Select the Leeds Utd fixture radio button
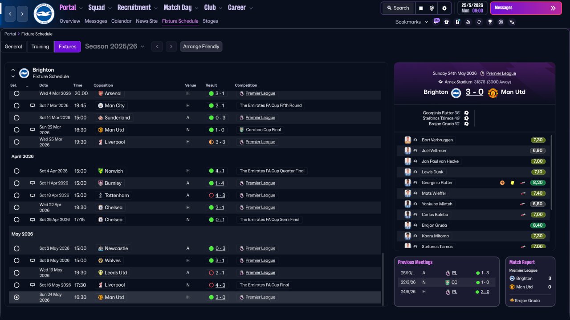The width and height of the screenshot is (570, 320). [16, 273]
